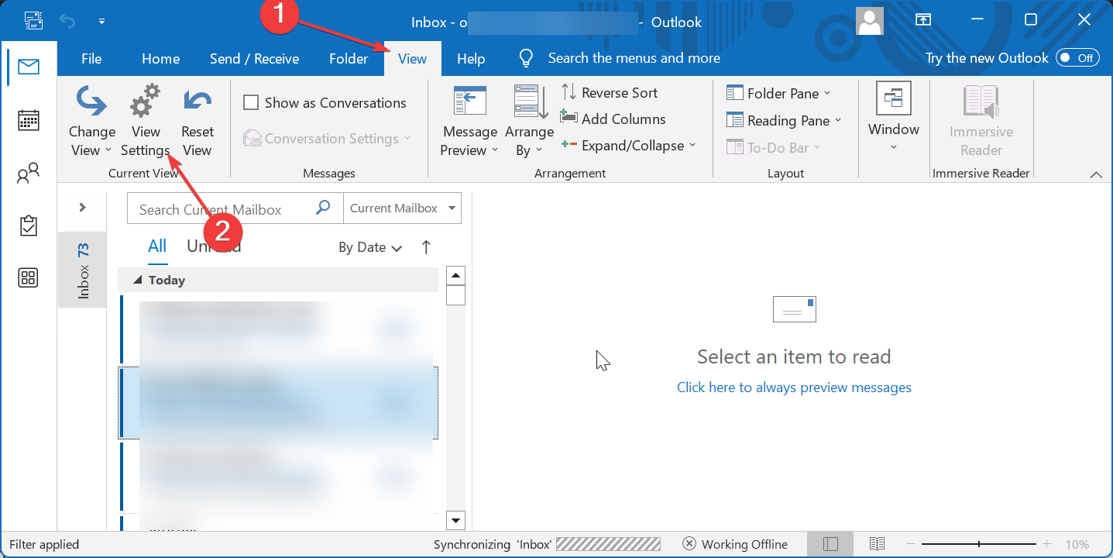Click the account profile picture icon
The image size is (1113, 558).
[x=870, y=21]
